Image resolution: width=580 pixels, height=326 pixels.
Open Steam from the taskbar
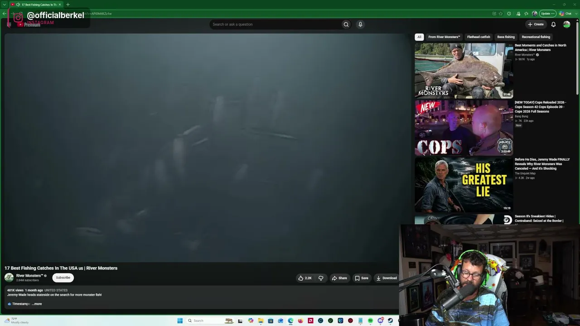pos(390,321)
